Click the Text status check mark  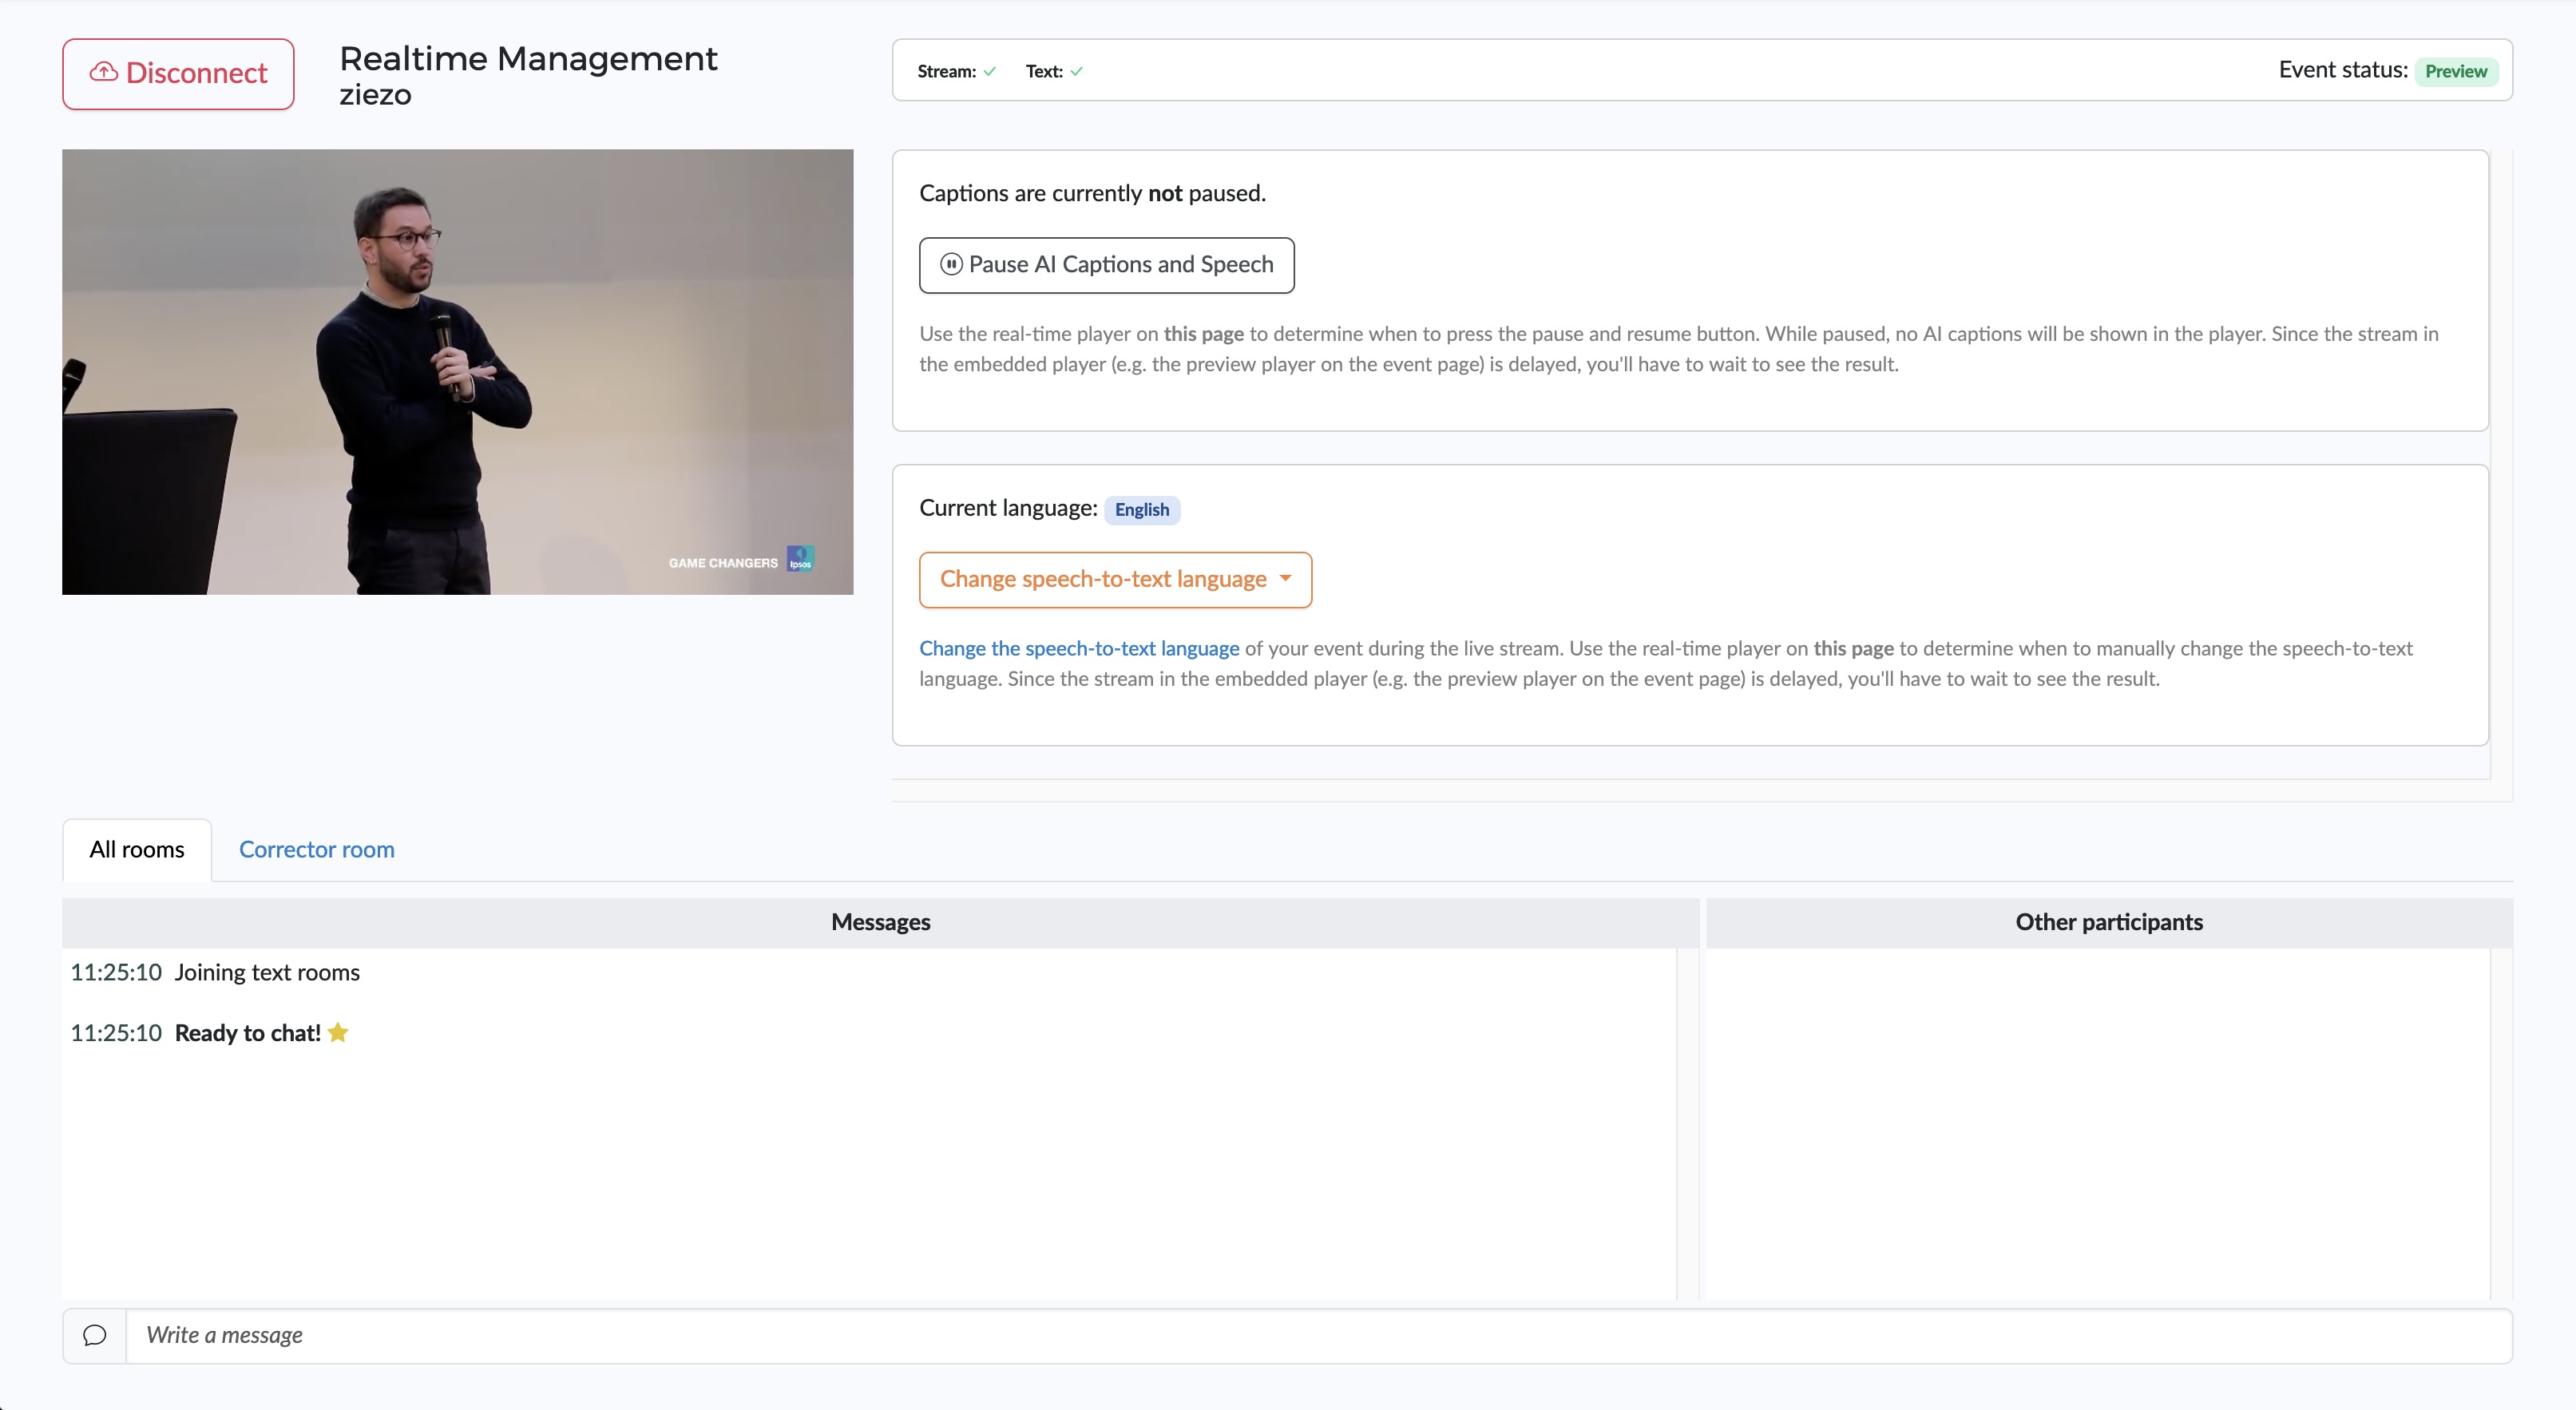click(x=1076, y=72)
